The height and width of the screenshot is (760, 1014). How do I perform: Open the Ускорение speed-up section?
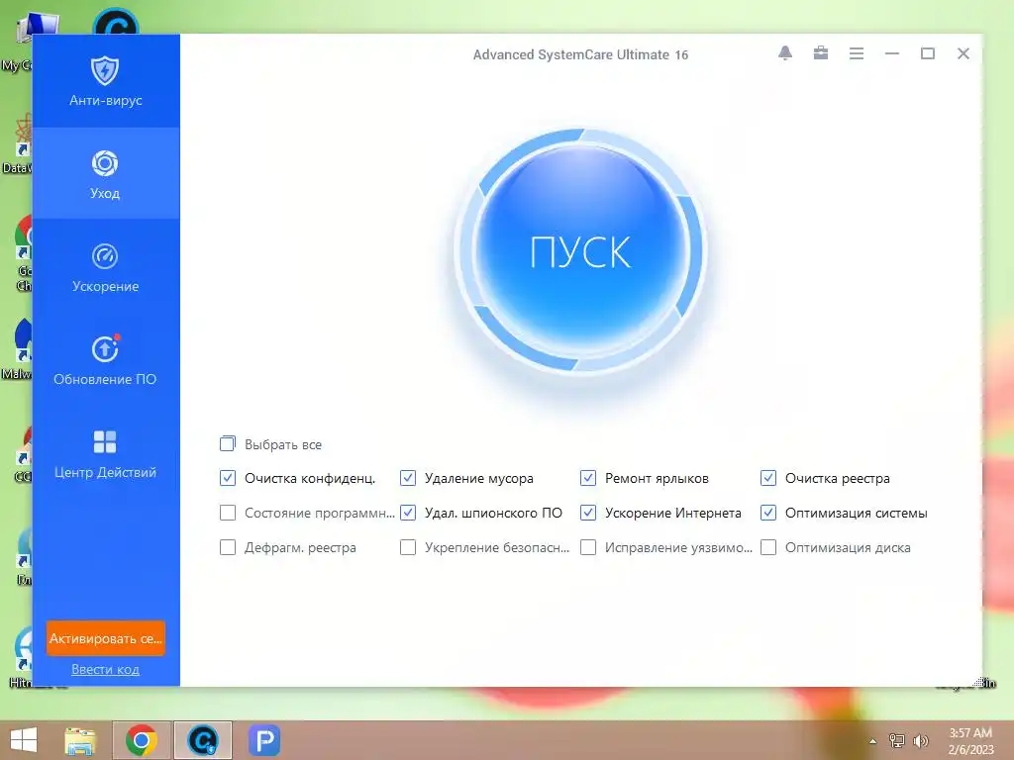click(x=105, y=267)
